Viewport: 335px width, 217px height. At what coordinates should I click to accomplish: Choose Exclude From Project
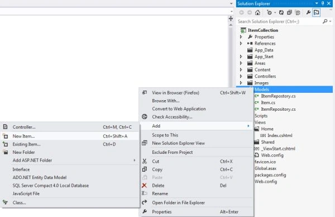197,152
